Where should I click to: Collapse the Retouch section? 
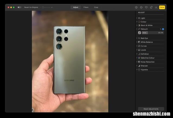pyautogui.click(x=137, y=29)
